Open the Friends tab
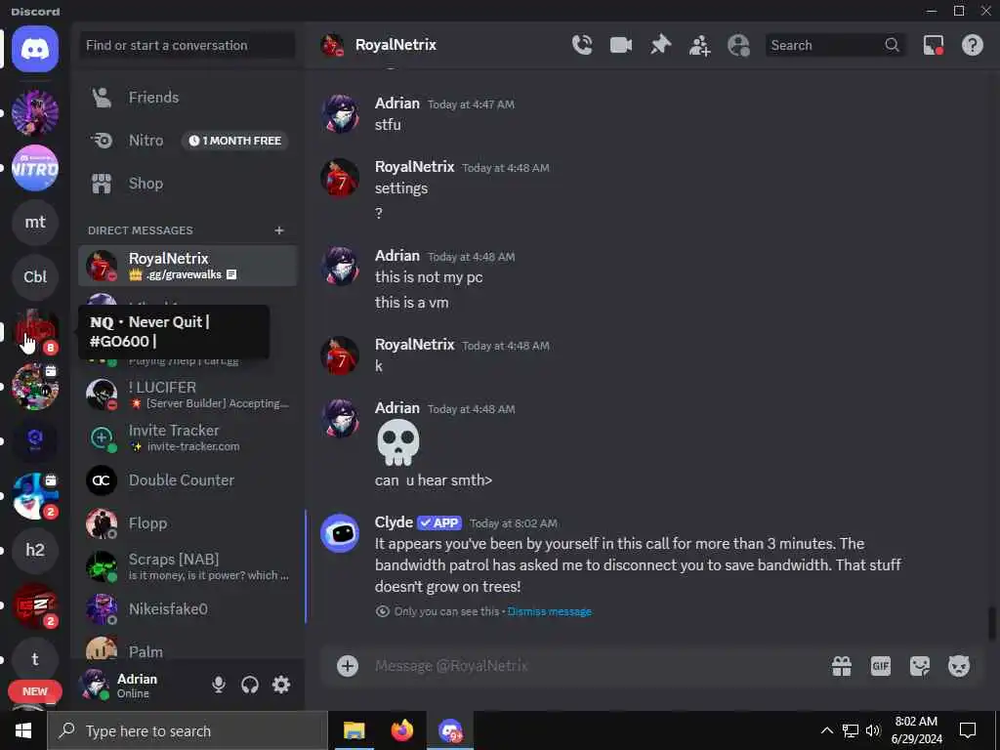The height and width of the screenshot is (750, 1000). 187,98
